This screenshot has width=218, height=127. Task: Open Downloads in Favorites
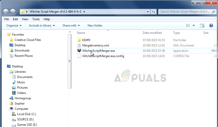[22, 50]
